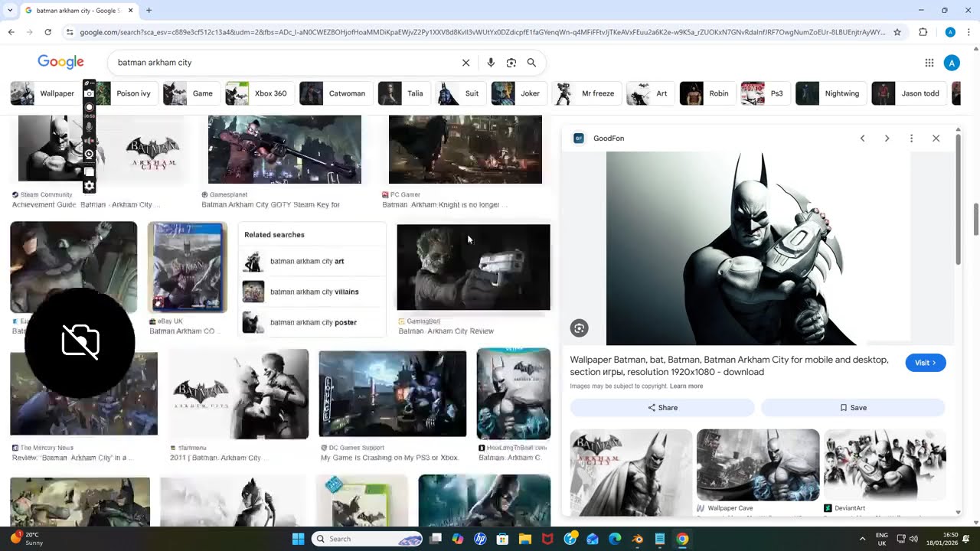
Task: Open the GoodFon source link
Action: 609,139
